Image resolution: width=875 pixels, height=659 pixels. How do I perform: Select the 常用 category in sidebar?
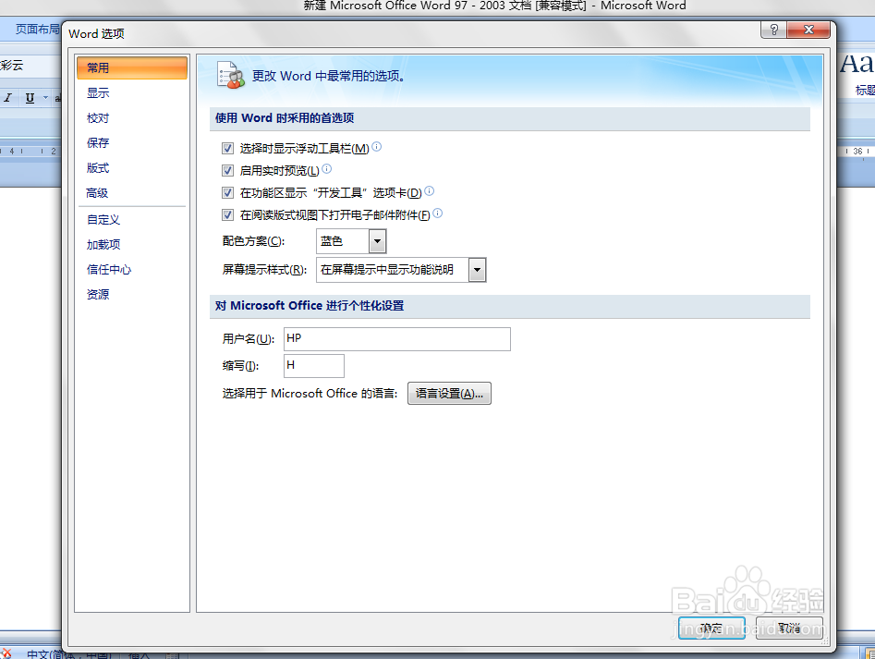[x=132, y=68]
